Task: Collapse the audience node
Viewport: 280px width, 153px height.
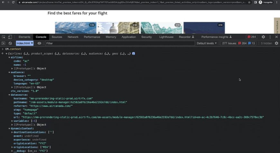Action: point(9,72)
